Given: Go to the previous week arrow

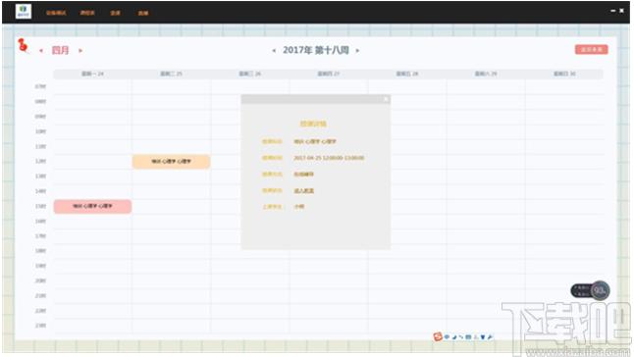Looking at the screenshot, I should pos(274,50).
